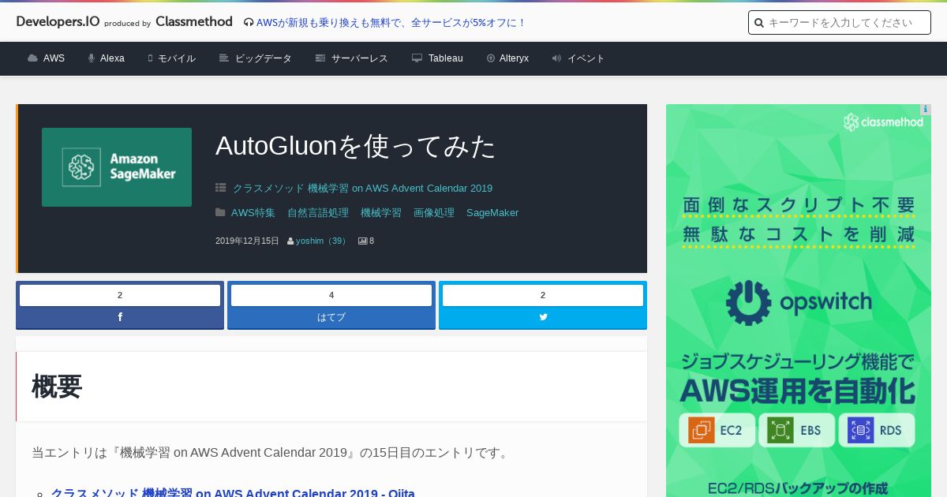
Task: Open the SageMaker category tag
Action: point(492,213)
